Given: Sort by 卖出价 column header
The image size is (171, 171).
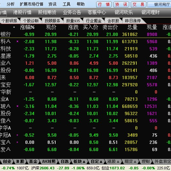Looking at the screenshot, I should coord(110,28).
